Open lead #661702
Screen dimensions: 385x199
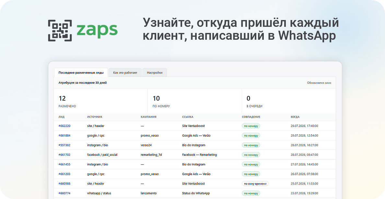64,155
